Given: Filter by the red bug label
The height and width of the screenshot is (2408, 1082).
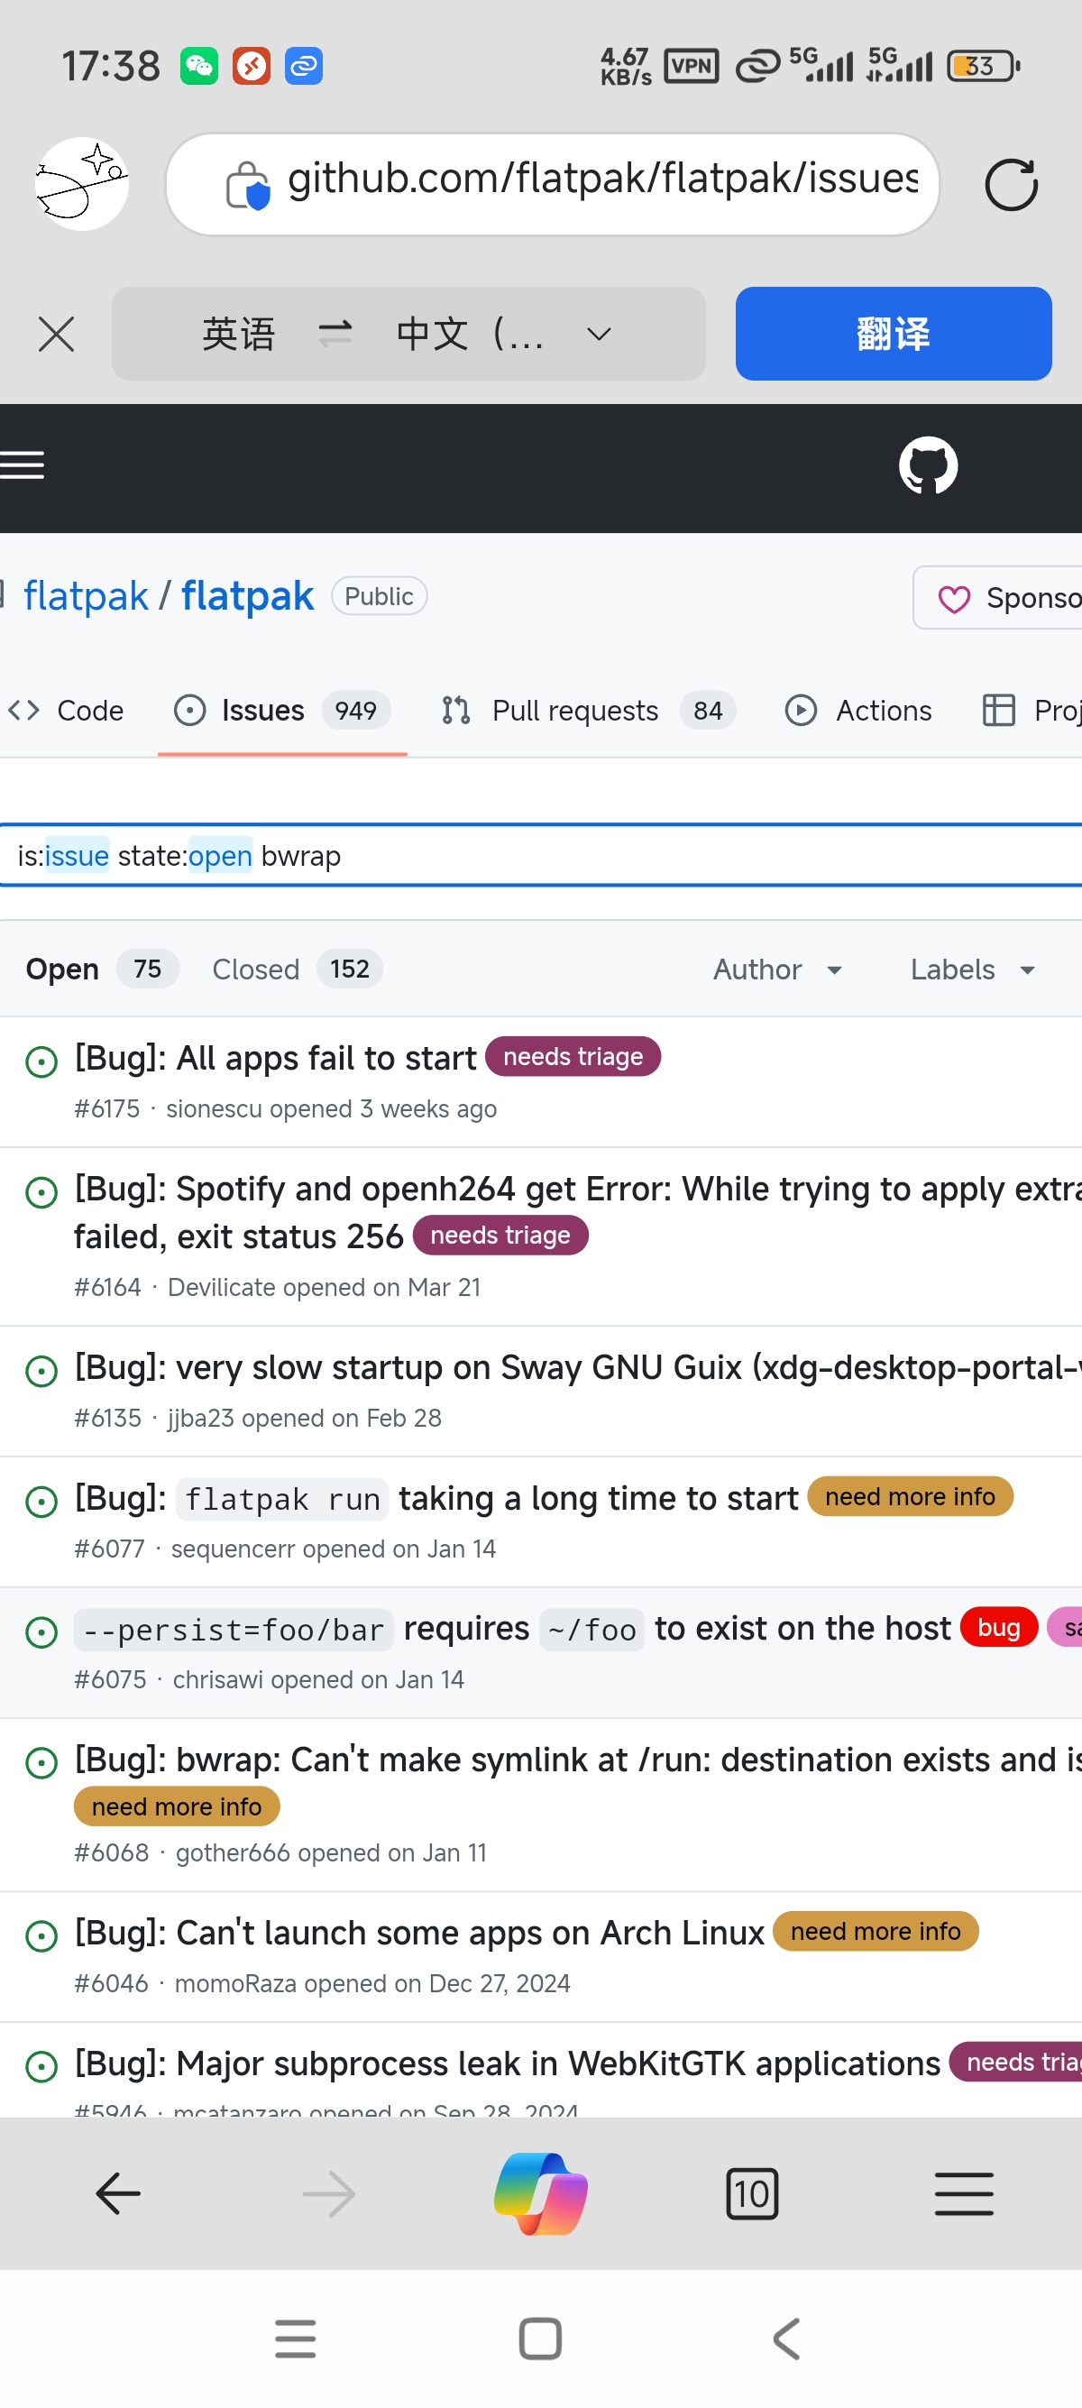Looking at the screenshot, I should 998,1628.
